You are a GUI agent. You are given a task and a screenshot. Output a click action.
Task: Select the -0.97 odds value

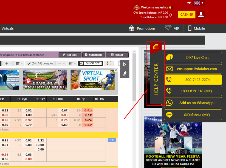click(x=28, y=120)
